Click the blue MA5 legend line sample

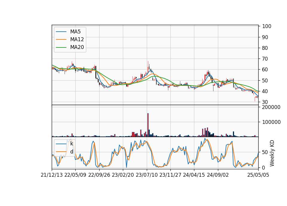tap(61, 32)
